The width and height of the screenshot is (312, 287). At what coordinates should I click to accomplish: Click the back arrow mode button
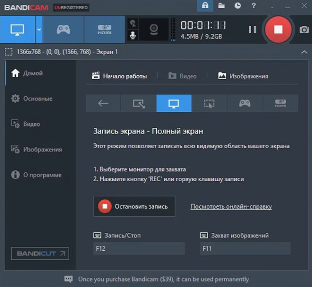(x=103, y=103)
